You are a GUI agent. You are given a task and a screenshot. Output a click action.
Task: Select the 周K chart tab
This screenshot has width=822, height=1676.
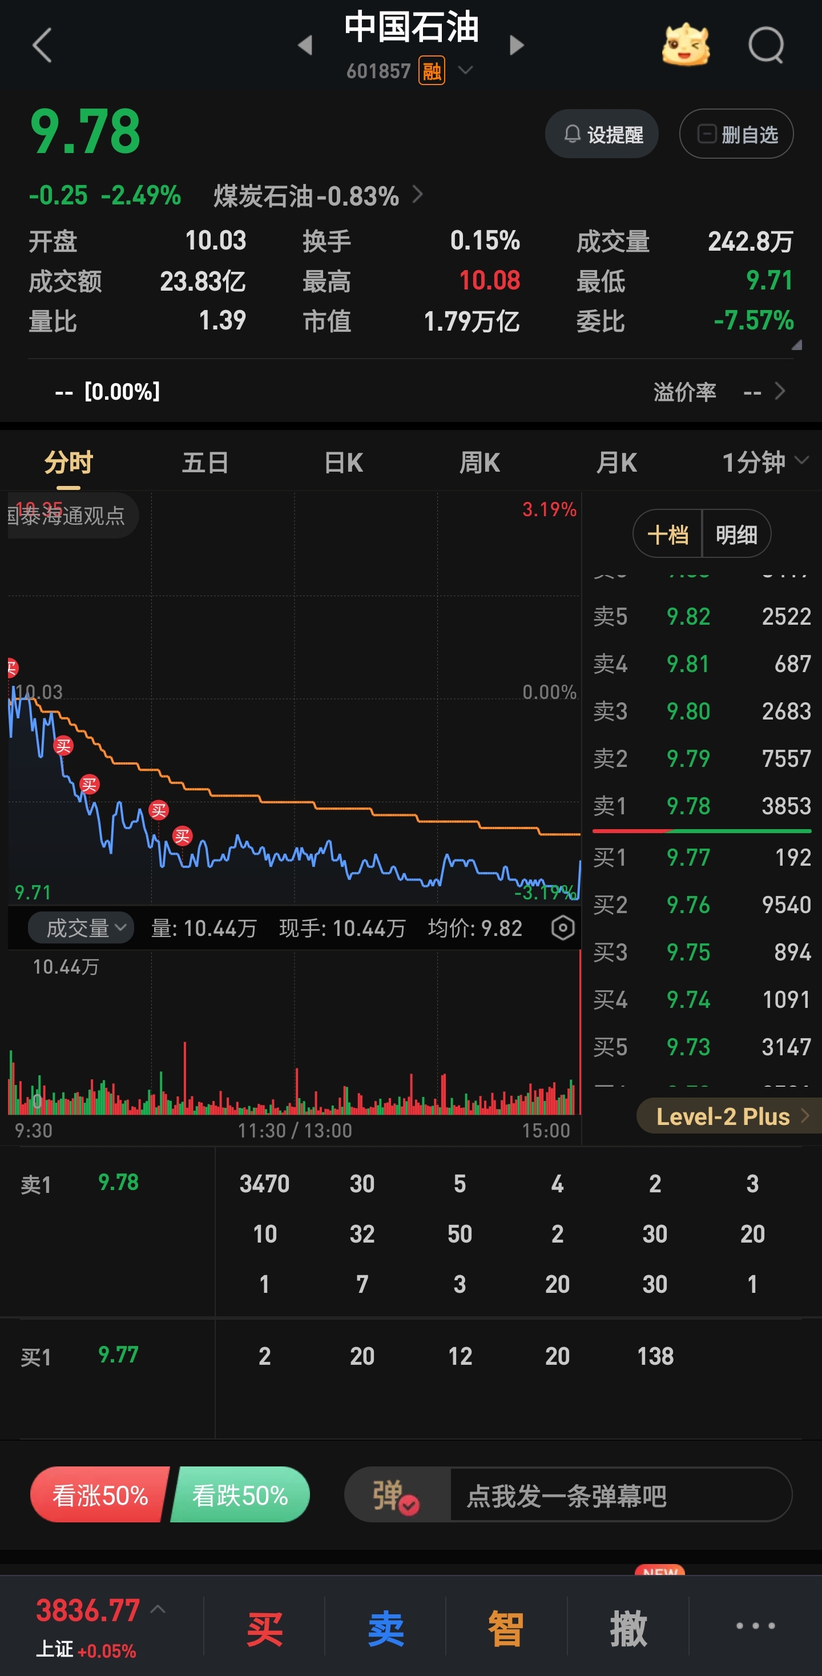(x=480, y=463)
